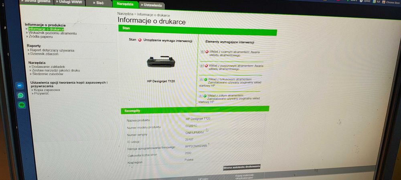Open the Przywróć link
This screenshot has height=180, width=401.
42,94
